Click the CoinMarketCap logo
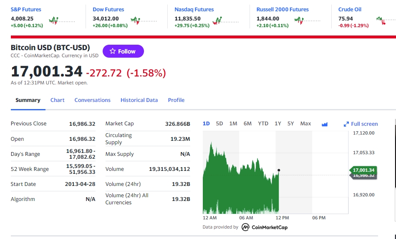The height and width of the screenshot is (239, 396). [x=265, y=227]
